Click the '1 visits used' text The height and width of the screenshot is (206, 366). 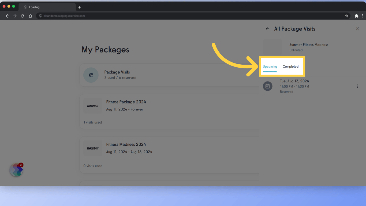point(93,122)
